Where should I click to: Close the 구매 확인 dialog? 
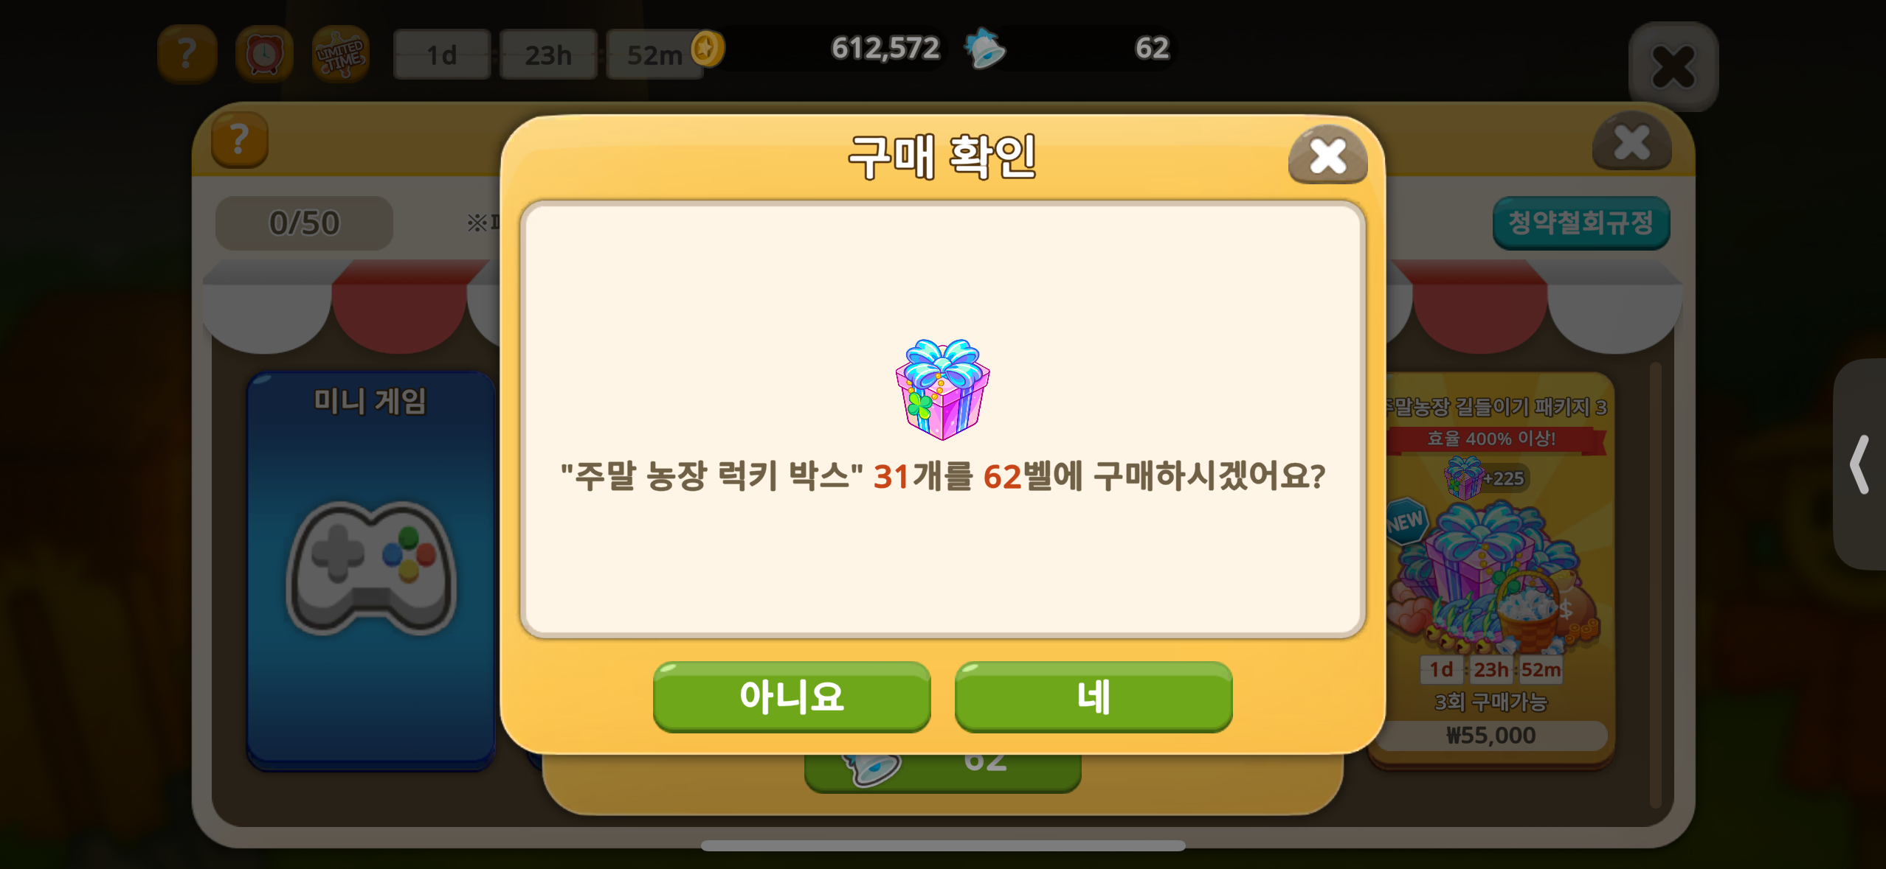pyautogui.click(x=1327, y=155)
